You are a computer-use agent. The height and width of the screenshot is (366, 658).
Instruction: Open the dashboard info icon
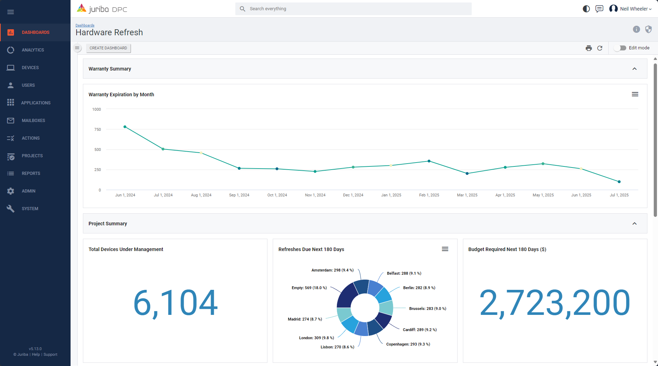pos(636,29)
